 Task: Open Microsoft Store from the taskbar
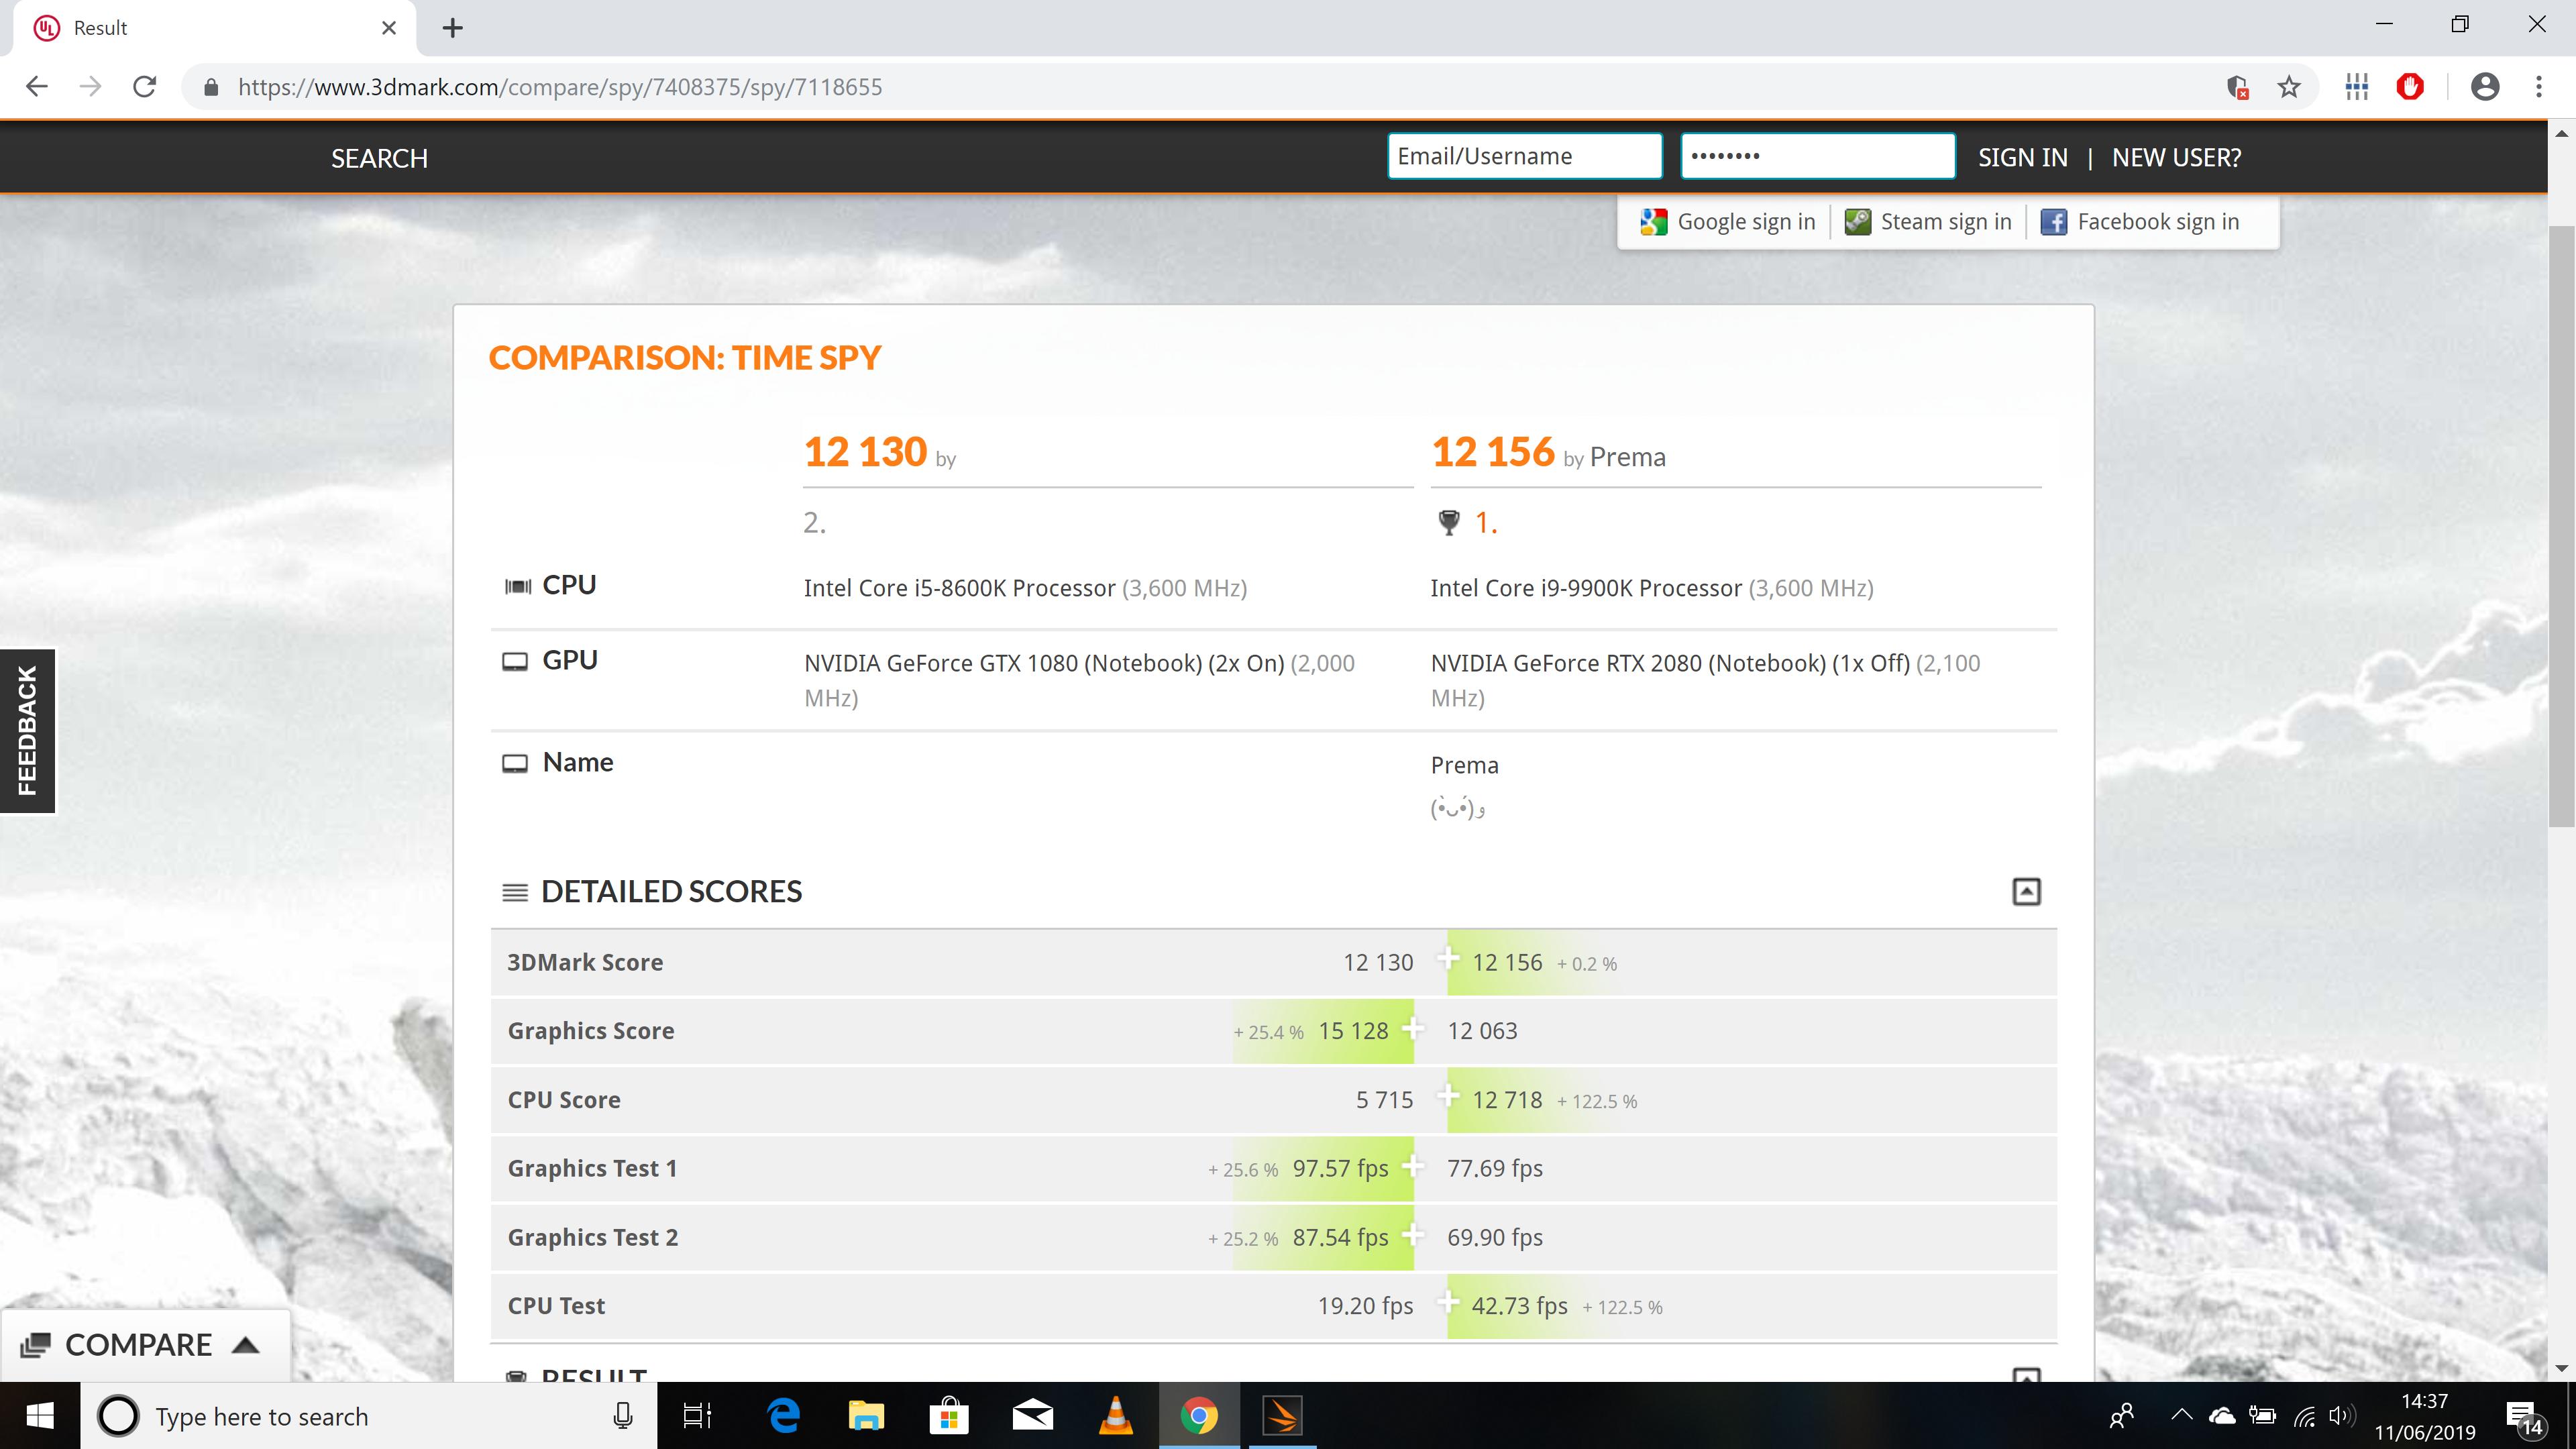tap(949, 1416)
